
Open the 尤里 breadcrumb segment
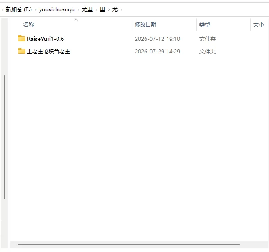tap(87, 9)
